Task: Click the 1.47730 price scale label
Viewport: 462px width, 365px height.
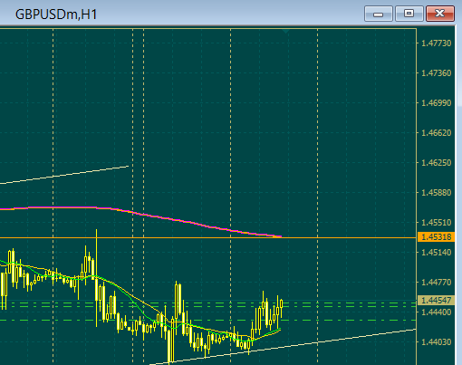Action: click(x=436, y=43)
